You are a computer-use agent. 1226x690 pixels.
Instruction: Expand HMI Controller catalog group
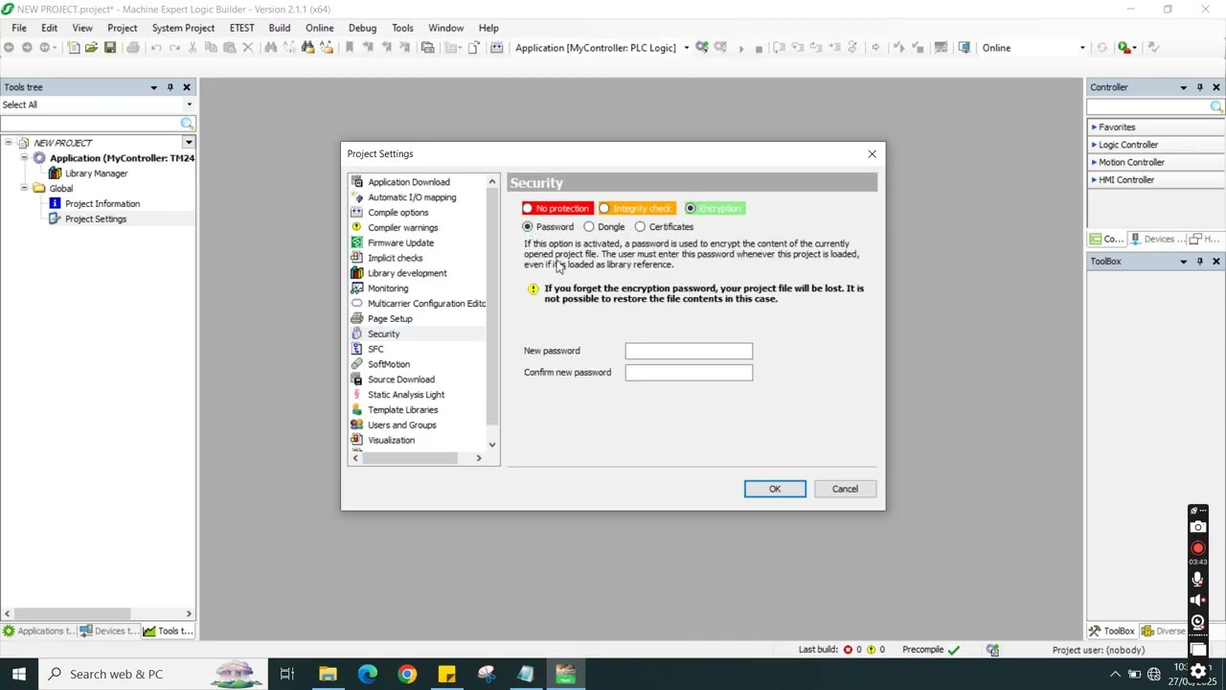(x=1094, y=180)
